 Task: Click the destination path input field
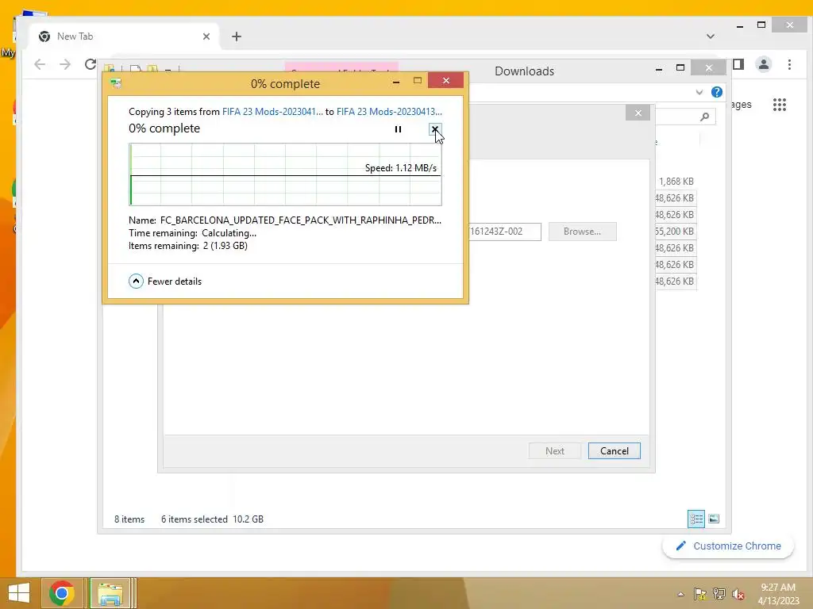(x=504, y=232)
